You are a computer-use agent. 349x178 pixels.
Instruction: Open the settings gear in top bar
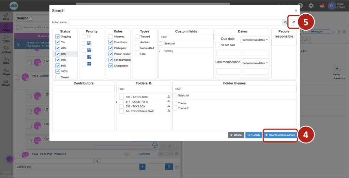pos(311,5)
